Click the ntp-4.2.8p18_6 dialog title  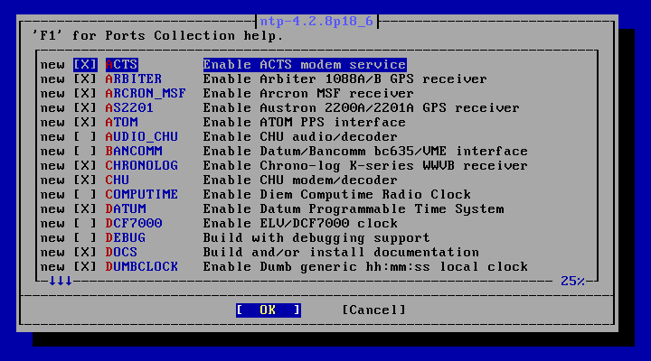(316, 21)
